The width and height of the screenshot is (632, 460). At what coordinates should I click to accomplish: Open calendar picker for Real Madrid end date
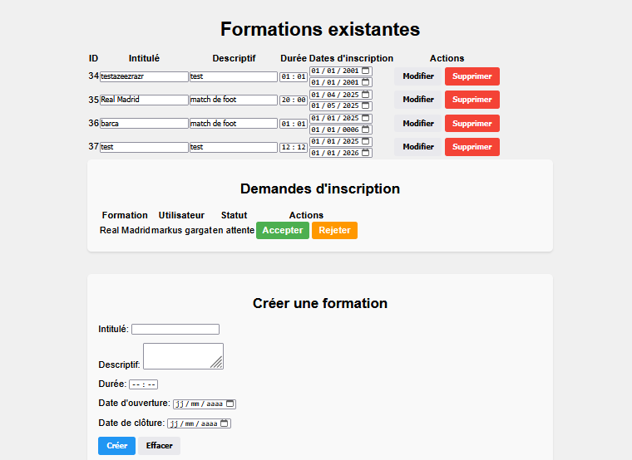point(366,105)
